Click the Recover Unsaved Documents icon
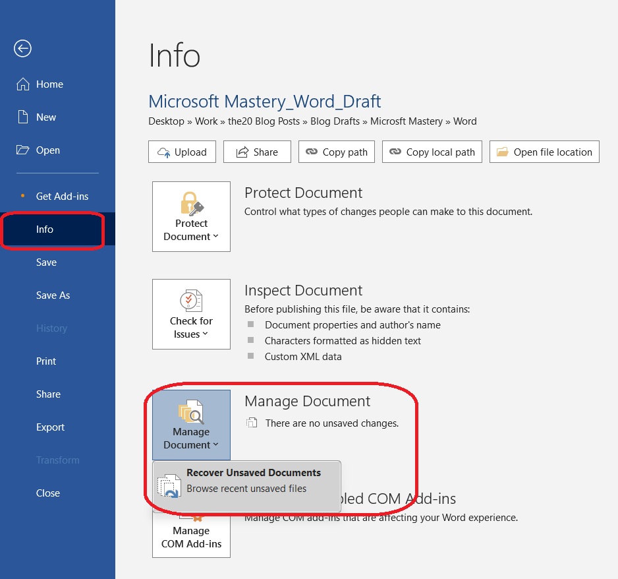618x579 pixels. (169, 485)
